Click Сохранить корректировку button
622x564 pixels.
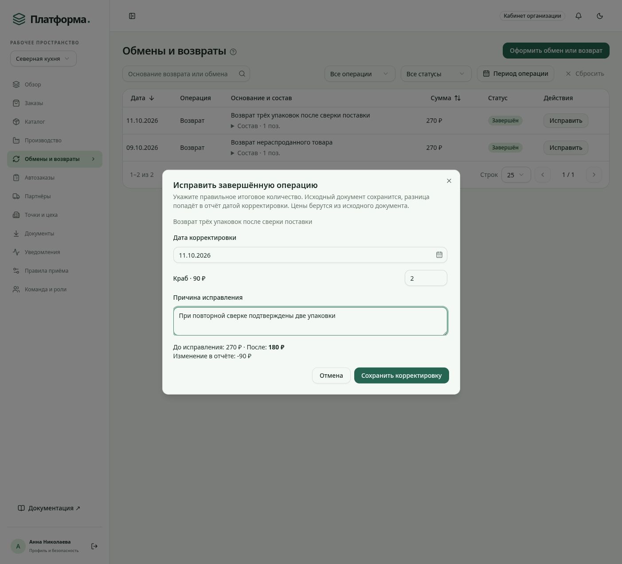(x=401, y=376)
